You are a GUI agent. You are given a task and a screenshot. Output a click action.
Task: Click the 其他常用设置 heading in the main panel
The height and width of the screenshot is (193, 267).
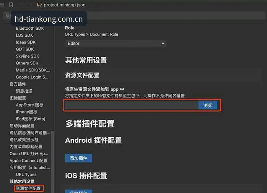[x=86, y=60]
